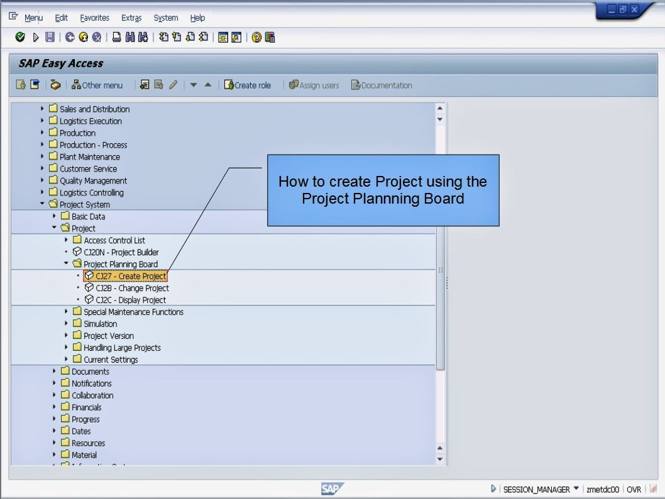Open the Favorites menu
The image size is (665, 499).
pyautogui.click(x=94, y=18)
